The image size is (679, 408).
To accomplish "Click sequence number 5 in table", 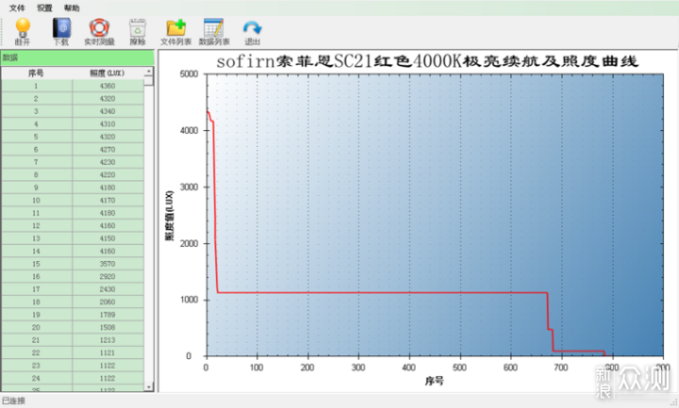I will coord(36,137).
